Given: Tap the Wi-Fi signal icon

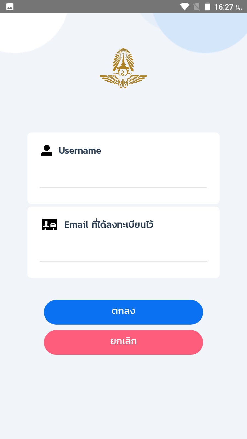Looking at the screenshot, I should point(184,7).
